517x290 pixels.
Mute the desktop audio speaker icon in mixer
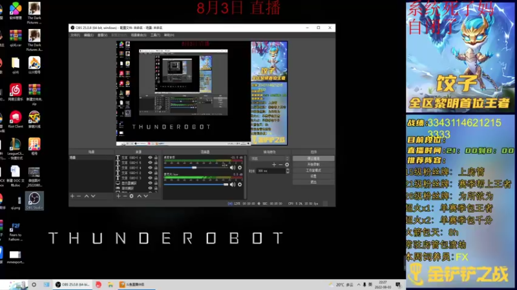(233, 168)
